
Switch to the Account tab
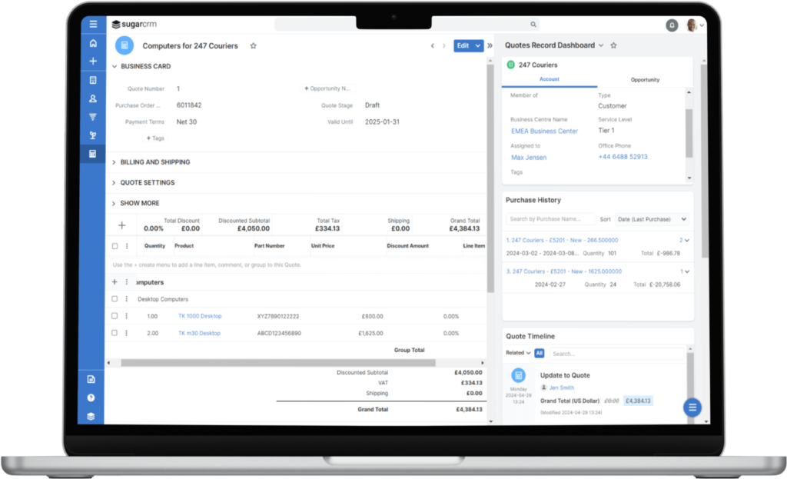coord(549,79)
